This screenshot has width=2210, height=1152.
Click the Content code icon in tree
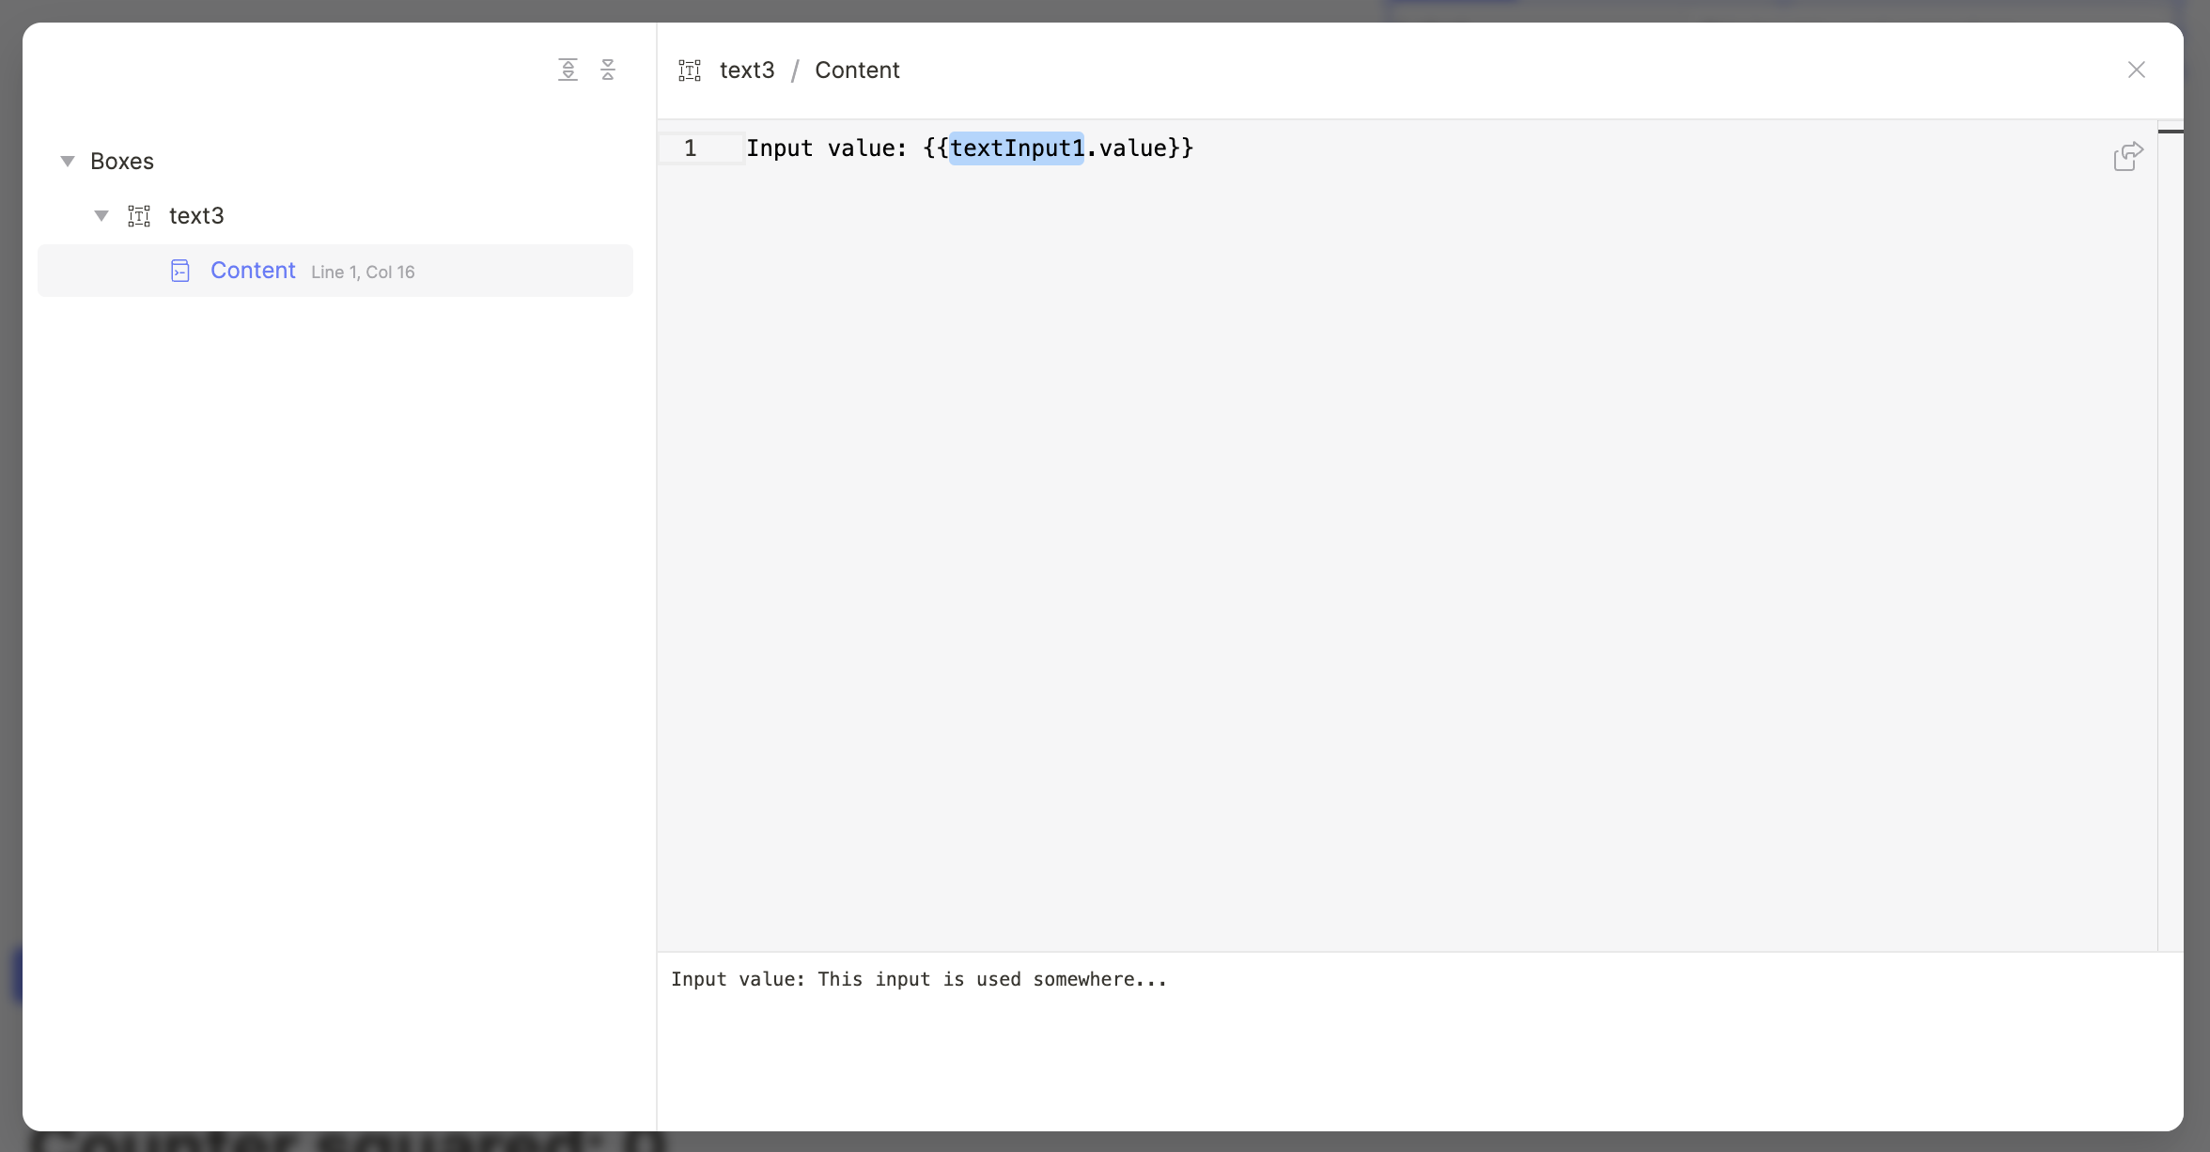(x=180, y=272)
